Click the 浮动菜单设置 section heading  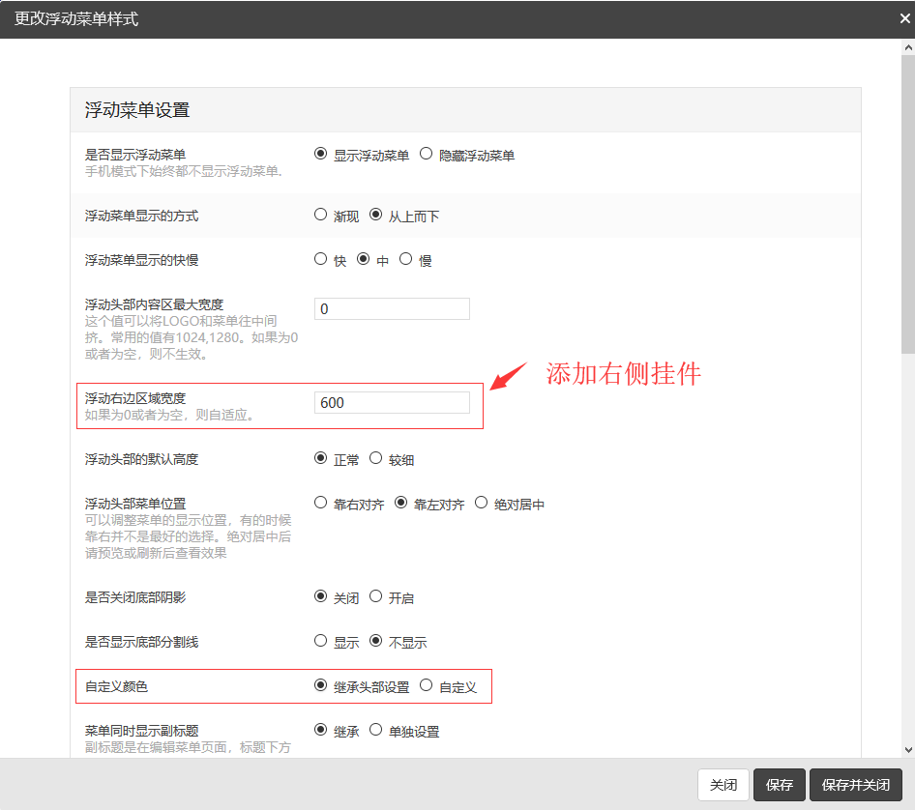click(137, 110)
